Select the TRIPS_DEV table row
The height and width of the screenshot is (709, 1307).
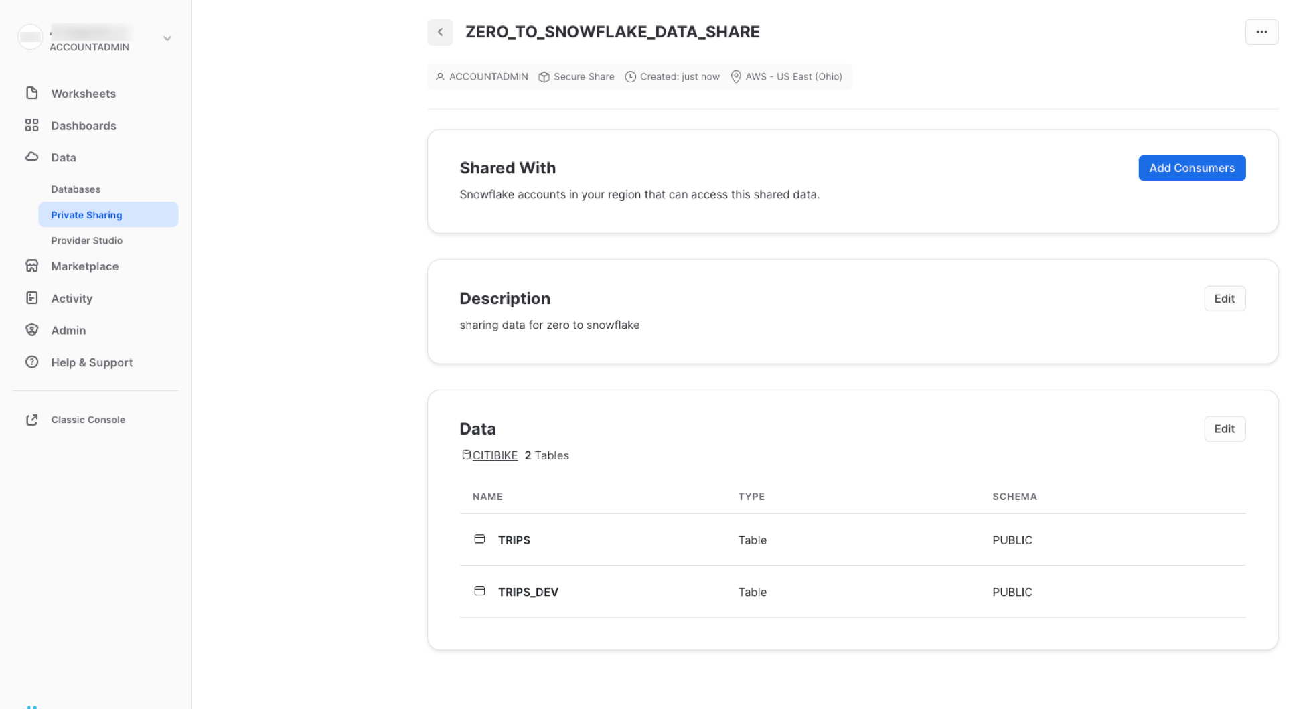point(528,592)
